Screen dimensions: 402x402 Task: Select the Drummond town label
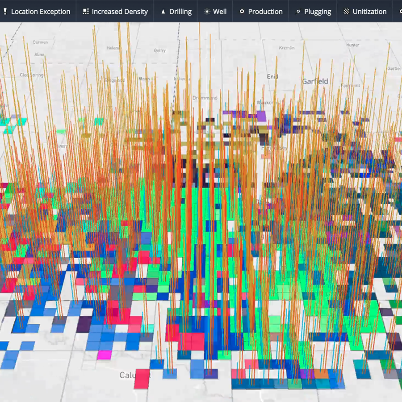205,98
